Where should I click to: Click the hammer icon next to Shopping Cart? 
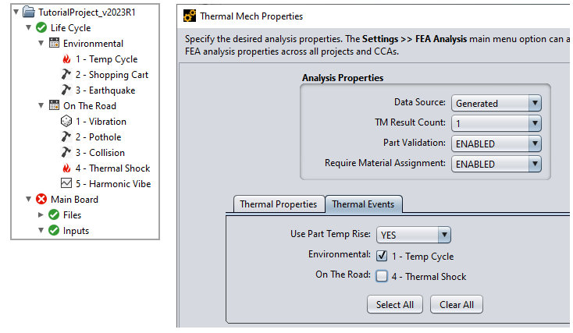click(x=66, y=75)
